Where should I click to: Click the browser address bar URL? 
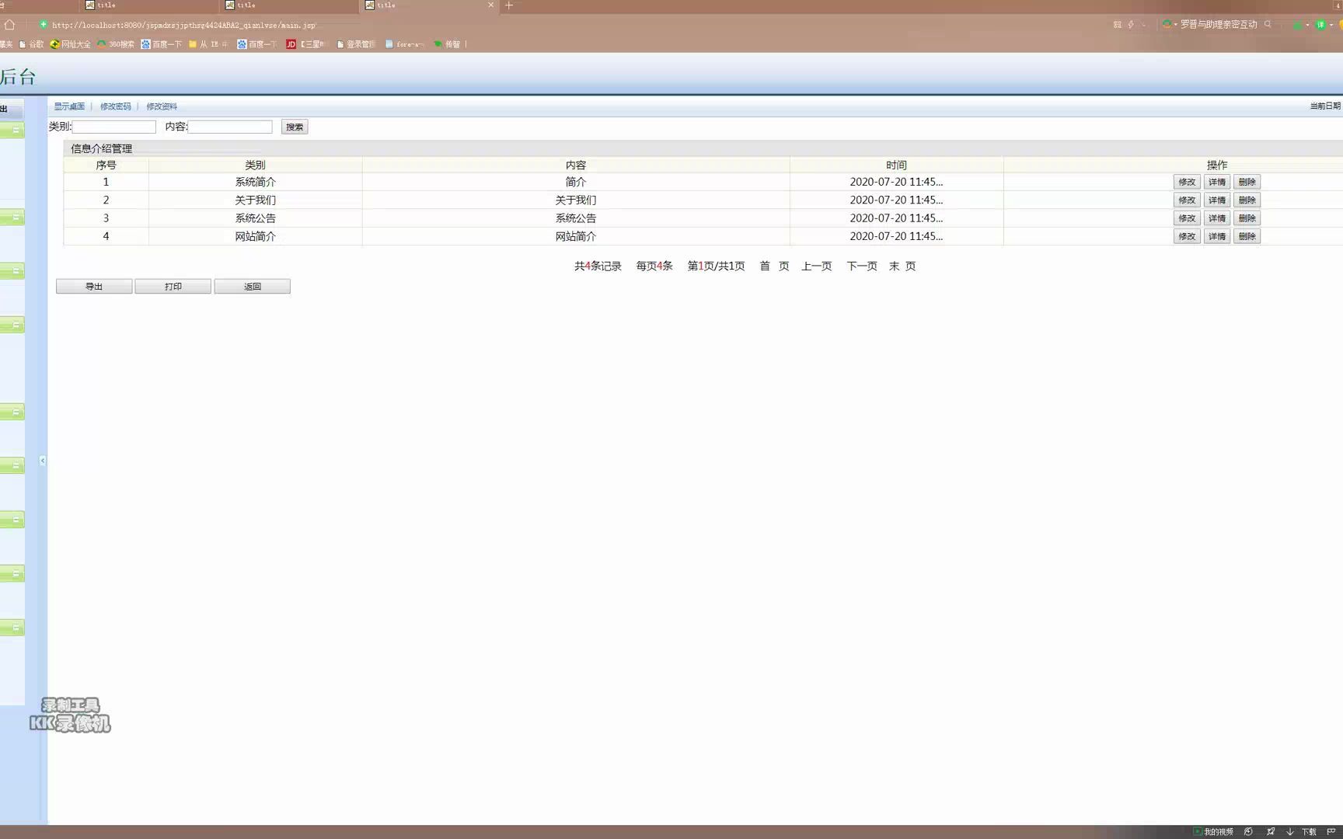click(183, 25)
